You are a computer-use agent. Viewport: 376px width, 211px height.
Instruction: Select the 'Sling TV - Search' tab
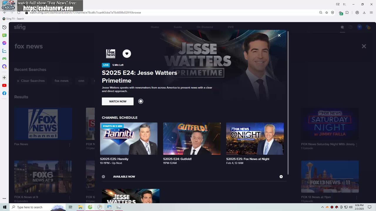[x=14, y=19]
